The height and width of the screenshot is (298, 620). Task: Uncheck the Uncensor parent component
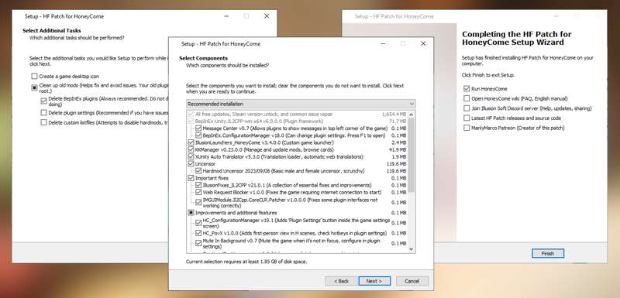[x=191, y=164]
